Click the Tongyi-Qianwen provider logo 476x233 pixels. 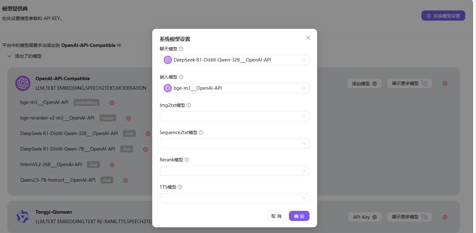(23, 217)
